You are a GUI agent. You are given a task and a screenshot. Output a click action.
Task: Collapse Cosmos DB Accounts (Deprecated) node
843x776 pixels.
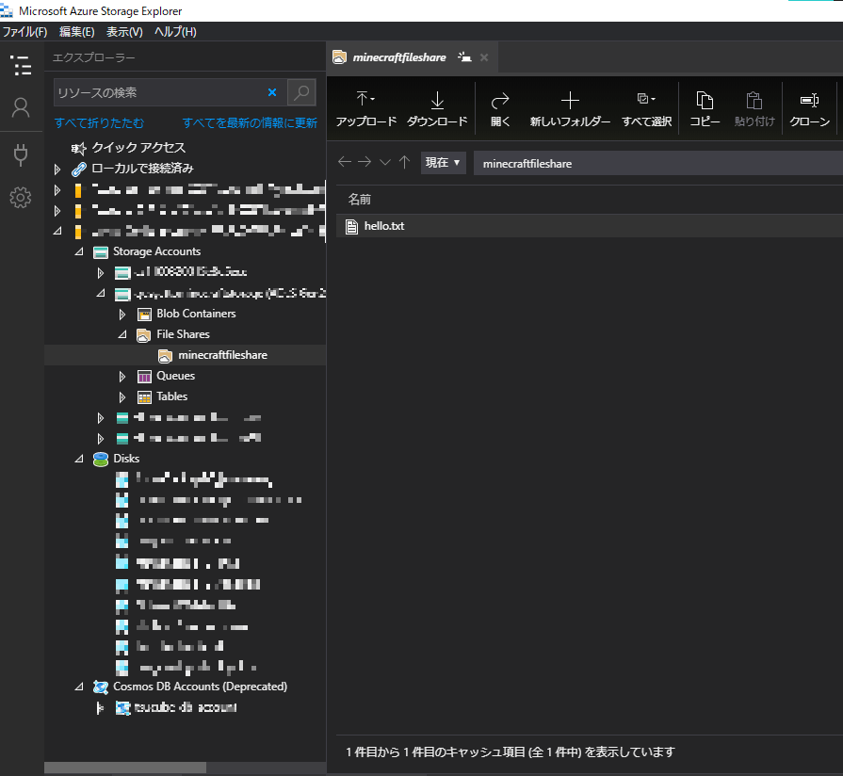pos(79,687)
